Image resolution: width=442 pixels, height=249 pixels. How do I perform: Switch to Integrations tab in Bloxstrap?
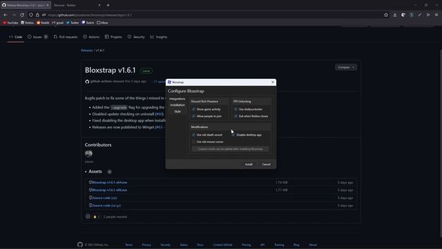coord(177,99)
